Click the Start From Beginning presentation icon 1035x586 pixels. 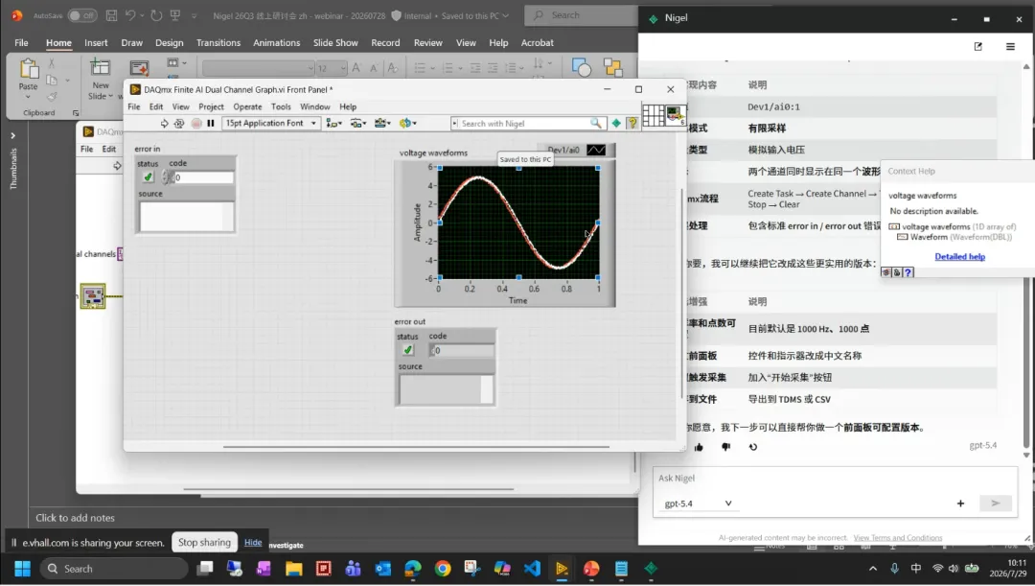(175, 15)
